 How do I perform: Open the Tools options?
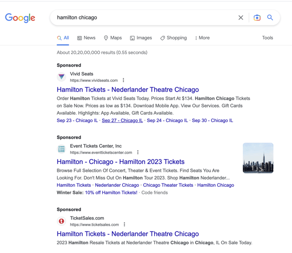click(268, 38)
